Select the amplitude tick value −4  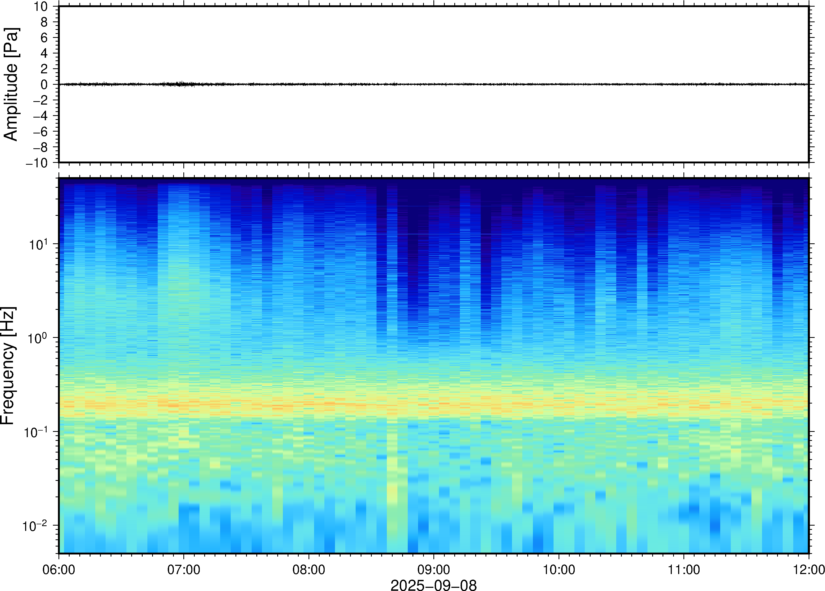click(x=40, y=116)
